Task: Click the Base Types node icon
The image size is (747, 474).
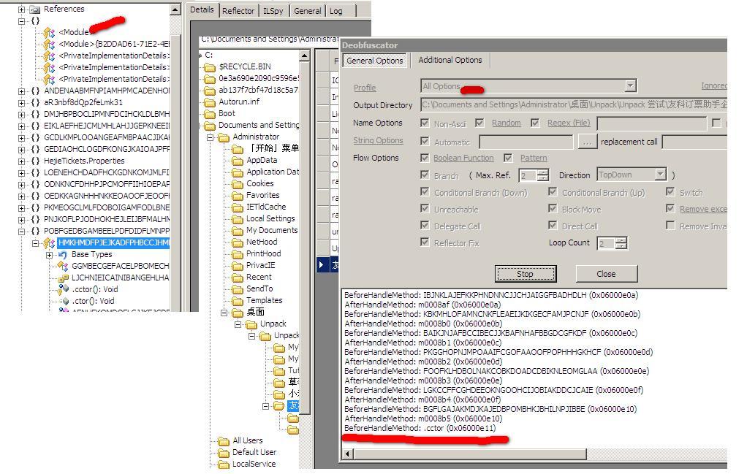Action: (x=62, y=254)
